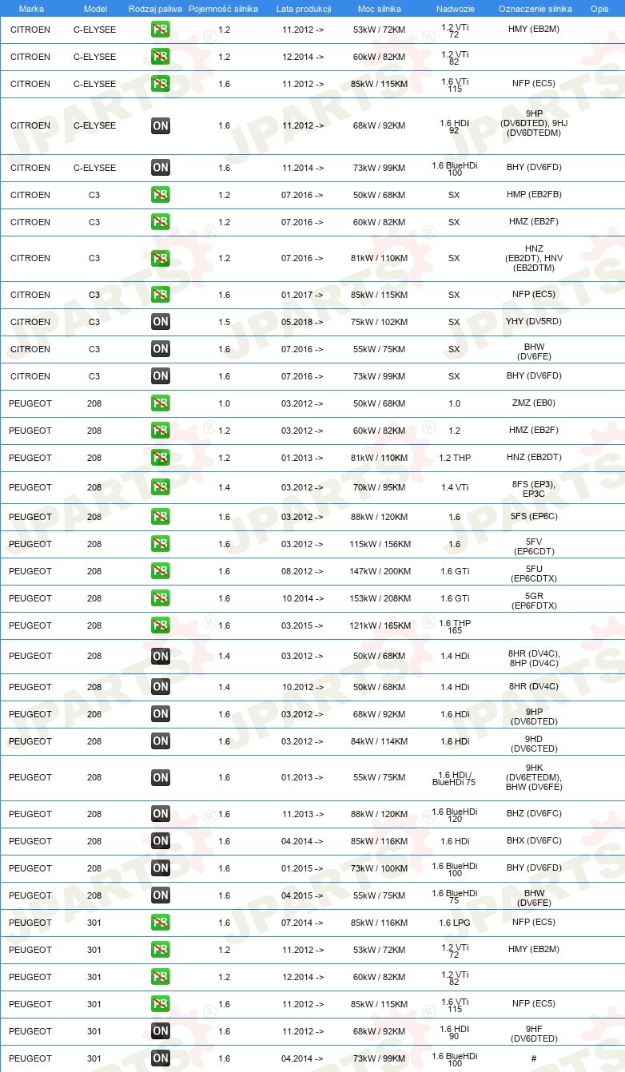
Task: Click the production date 11.2013 ->
Action: (303, 814)
